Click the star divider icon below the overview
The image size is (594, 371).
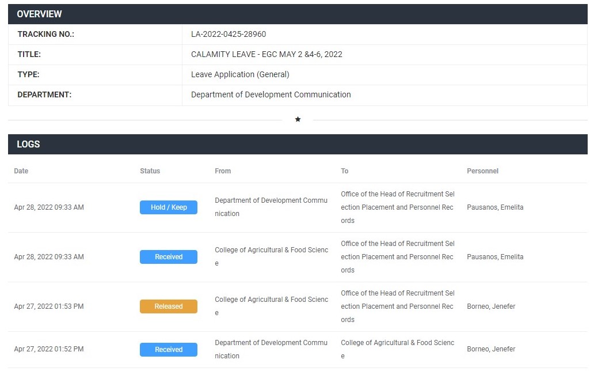pos(298,120)
